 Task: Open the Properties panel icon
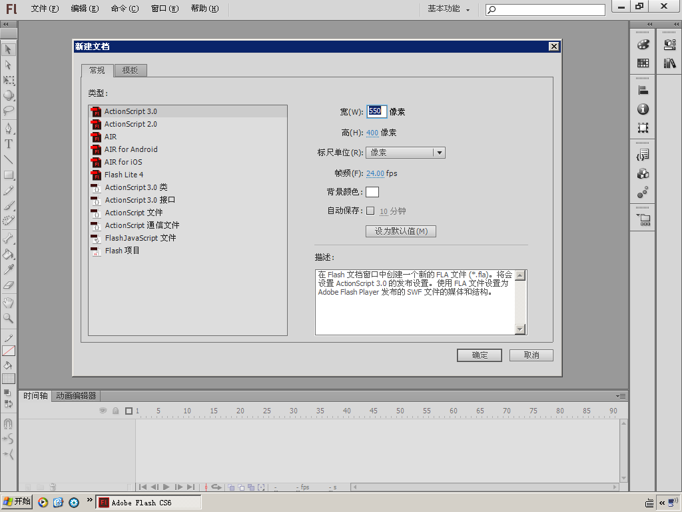[x=670, y=45]
